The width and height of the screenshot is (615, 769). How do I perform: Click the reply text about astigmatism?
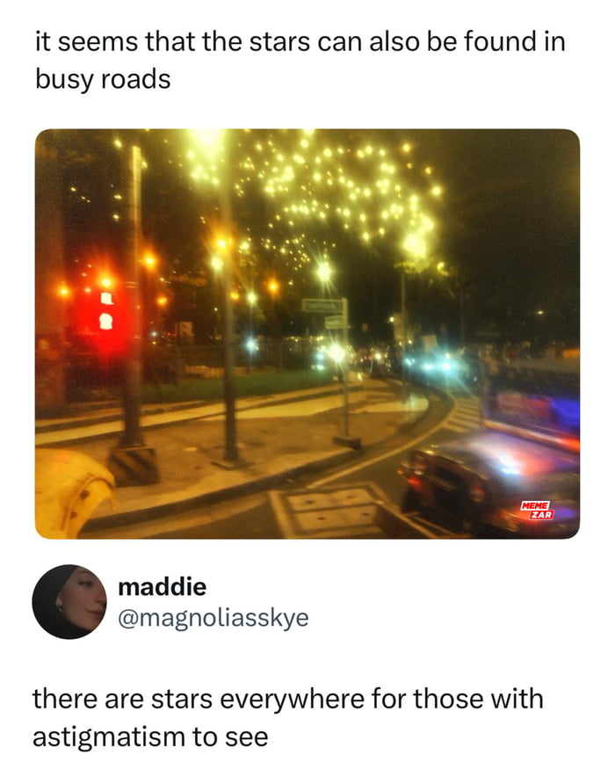[288, 717]
